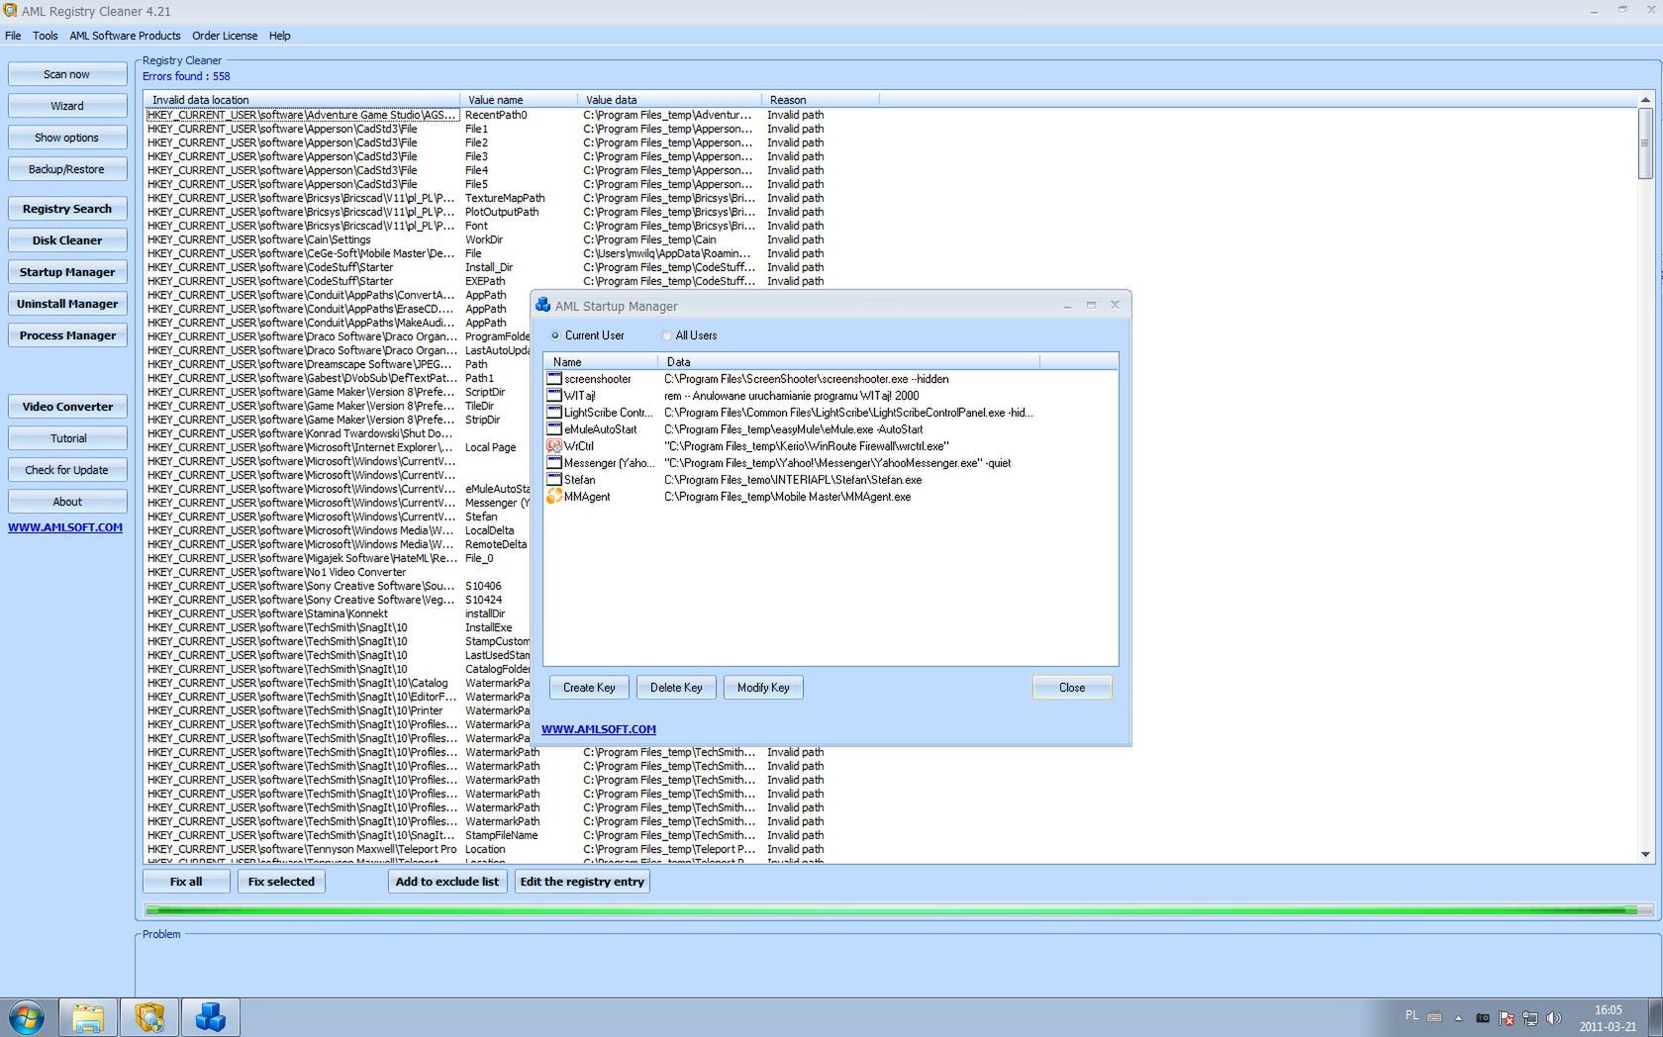
Task: Select the MMAgent startup entry icon
Action: tap(554, 497)
